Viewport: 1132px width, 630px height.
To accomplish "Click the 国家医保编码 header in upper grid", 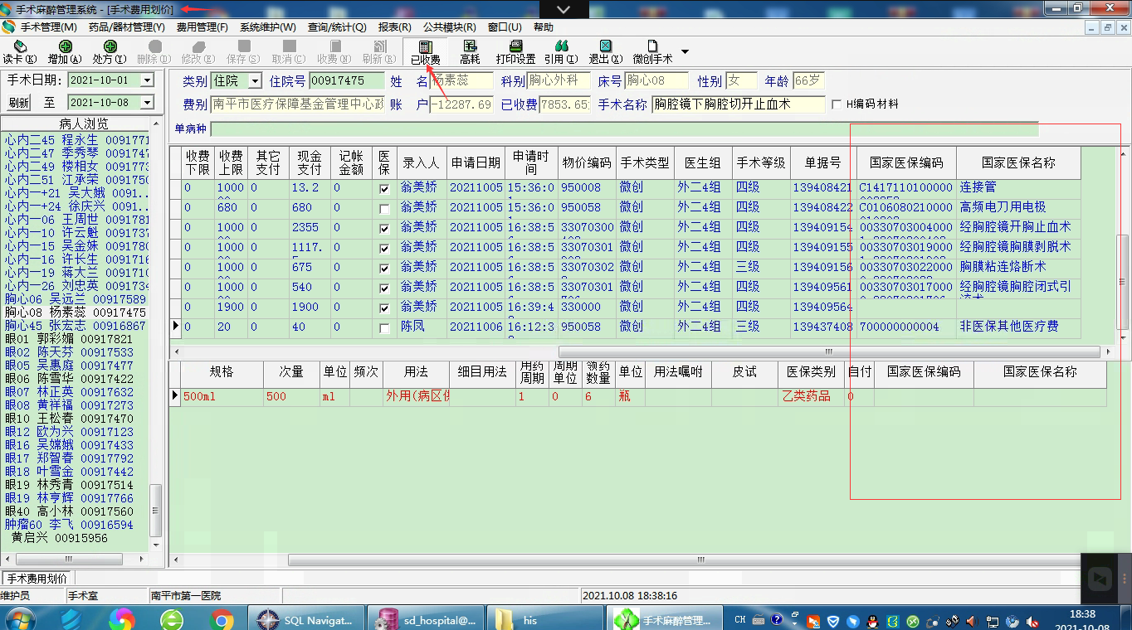I will click(x=905, y=163).
